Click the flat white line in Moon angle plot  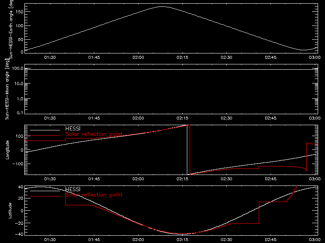pos(171,69)
